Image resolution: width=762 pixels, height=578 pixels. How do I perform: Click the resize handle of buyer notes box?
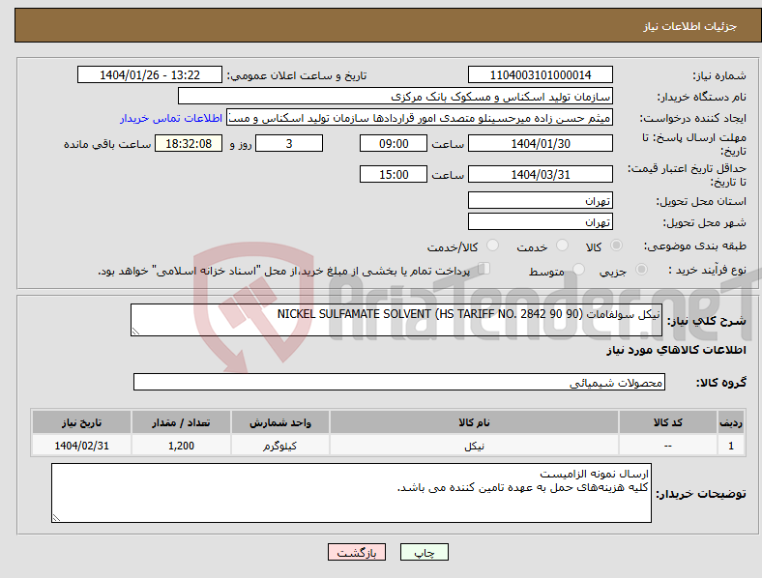coord(56,518)
